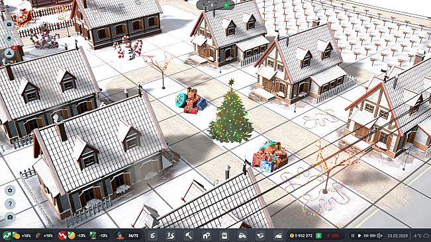The image size is (431, 242).
Task: Select the gift pile below the tree
Action: pyautogui.click(x=270, y=157)
